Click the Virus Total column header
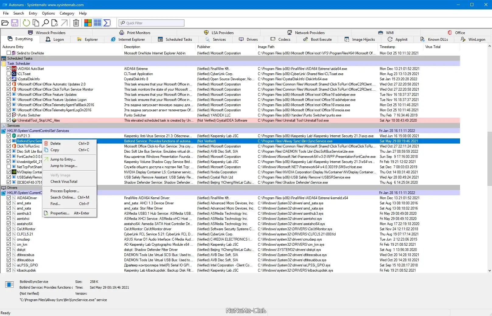 [x=441, y=47]
